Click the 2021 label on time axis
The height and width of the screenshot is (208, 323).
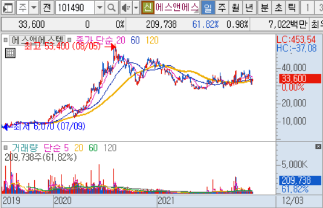(x=166, y=200)
